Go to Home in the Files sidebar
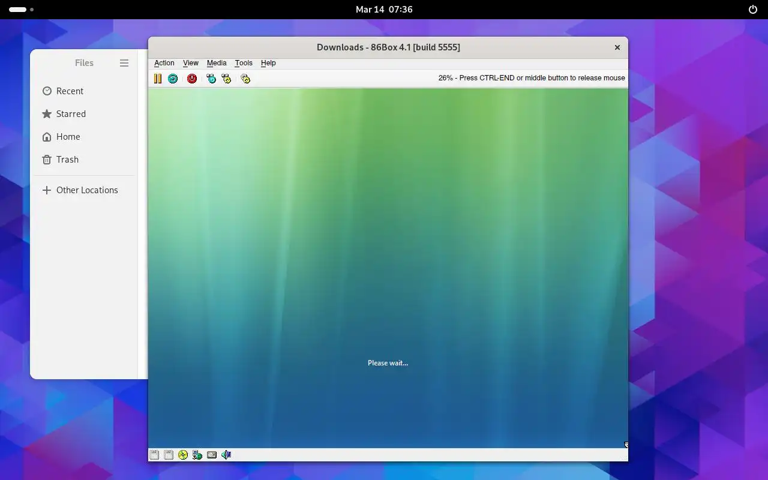 click(85, 137)
